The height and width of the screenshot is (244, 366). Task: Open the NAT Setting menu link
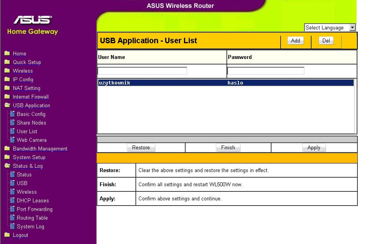[27, 88]
